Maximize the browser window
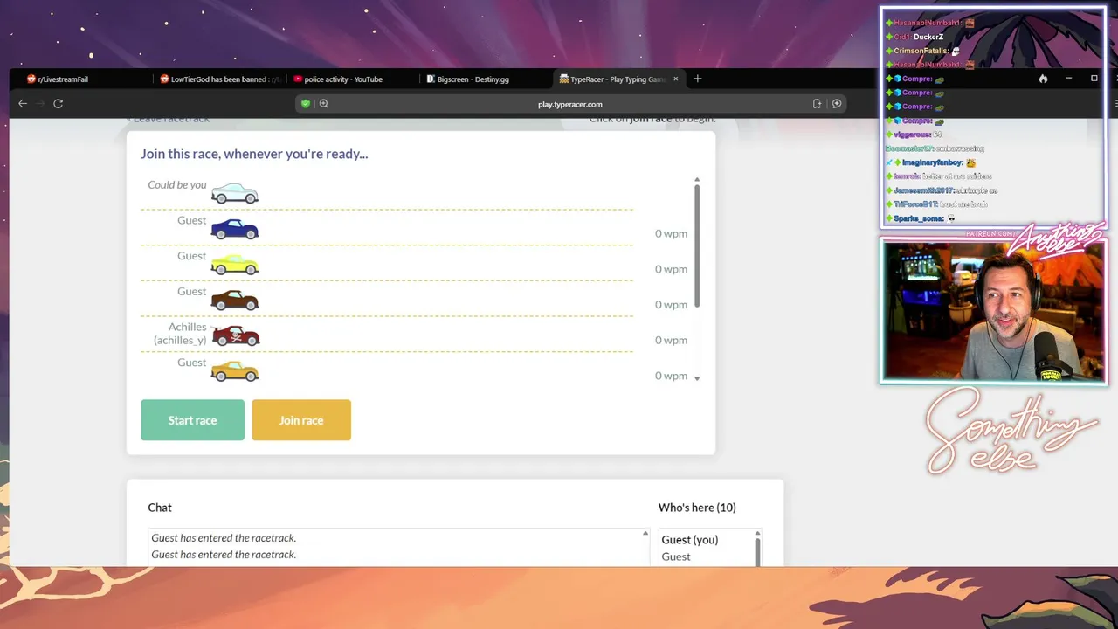 (1094, 79)
